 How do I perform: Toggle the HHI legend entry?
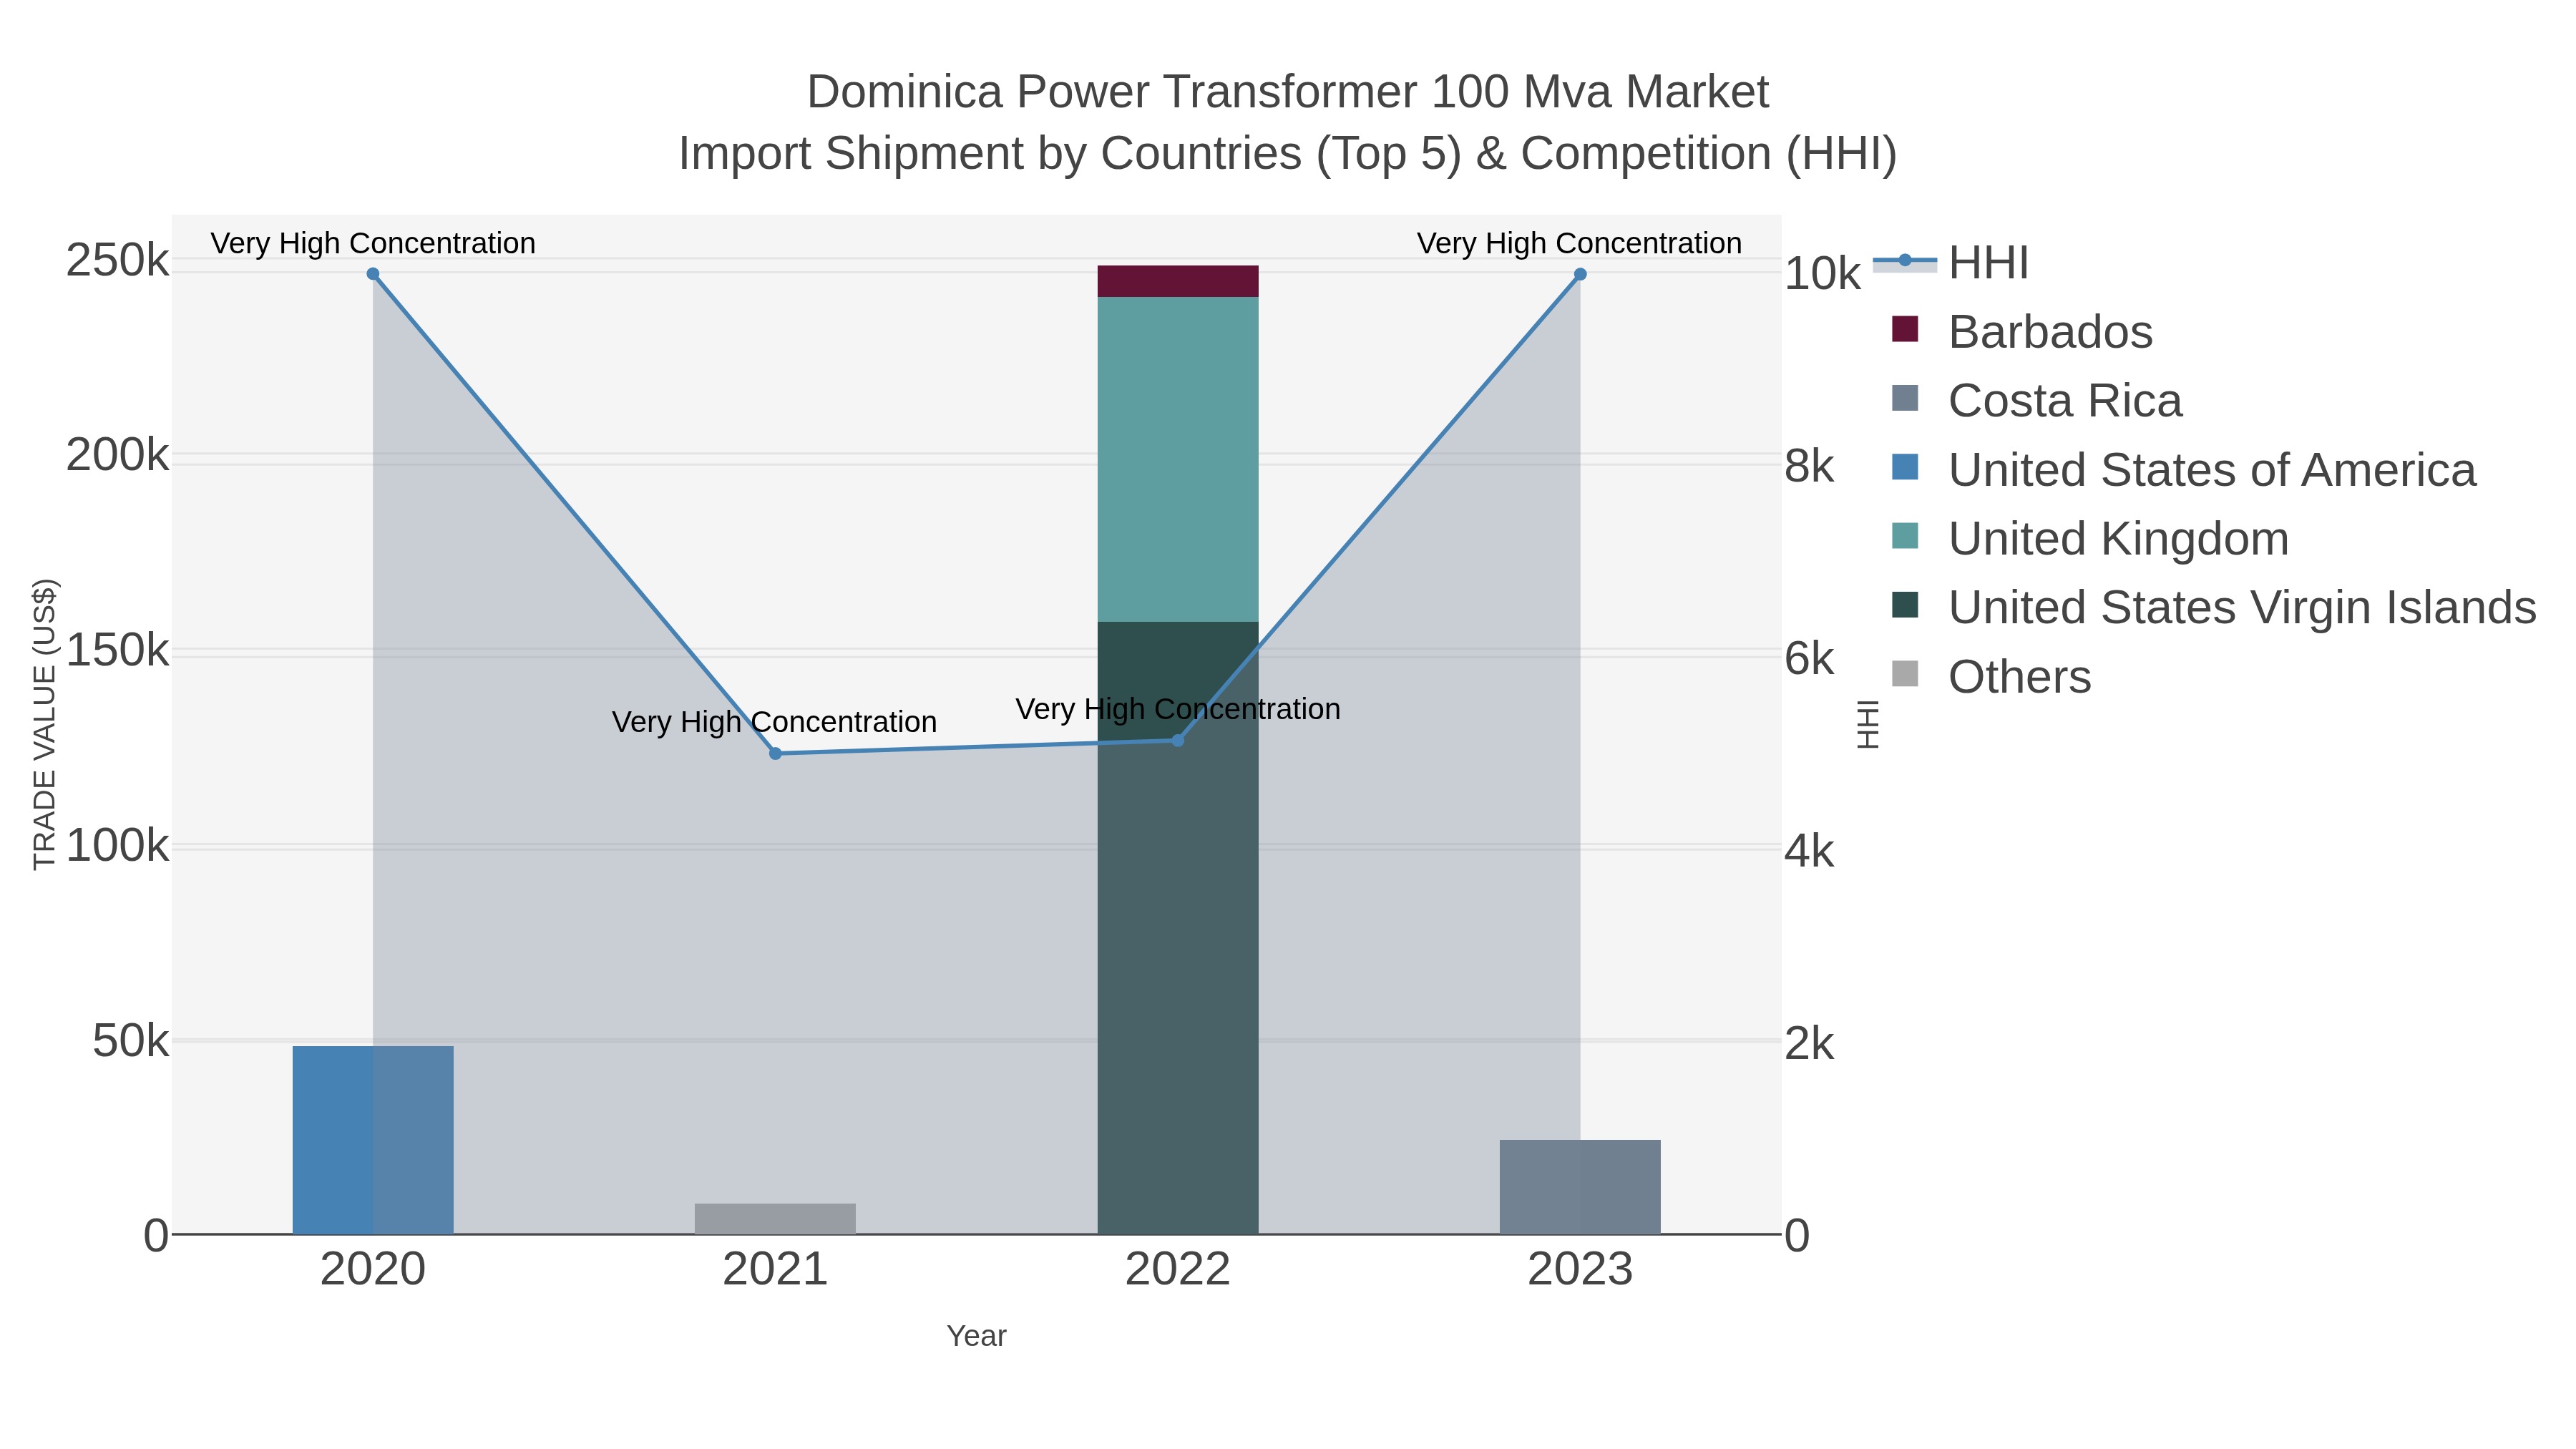coord(1950,263)
